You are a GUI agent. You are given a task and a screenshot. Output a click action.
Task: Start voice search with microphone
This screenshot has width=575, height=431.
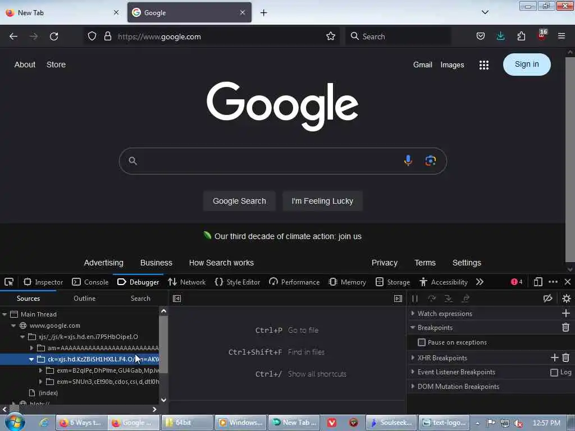click(408, 161)
